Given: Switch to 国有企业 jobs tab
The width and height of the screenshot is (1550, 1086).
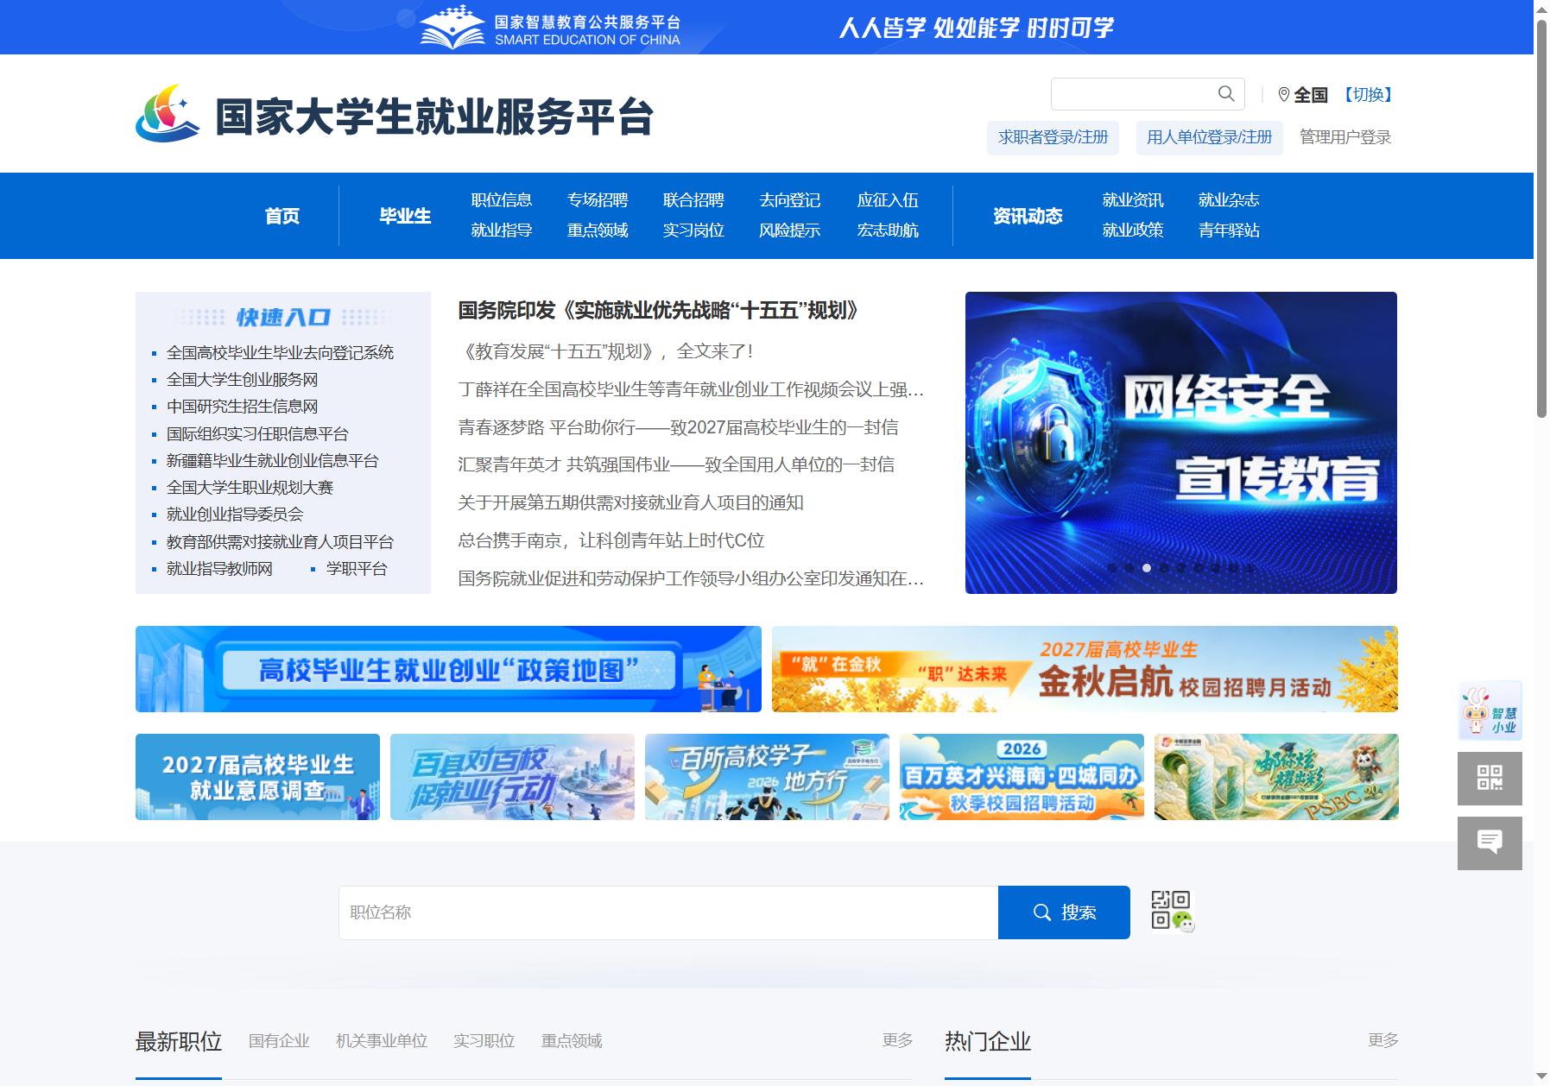Looking at the screenshot, I should tap(279, 1041).
